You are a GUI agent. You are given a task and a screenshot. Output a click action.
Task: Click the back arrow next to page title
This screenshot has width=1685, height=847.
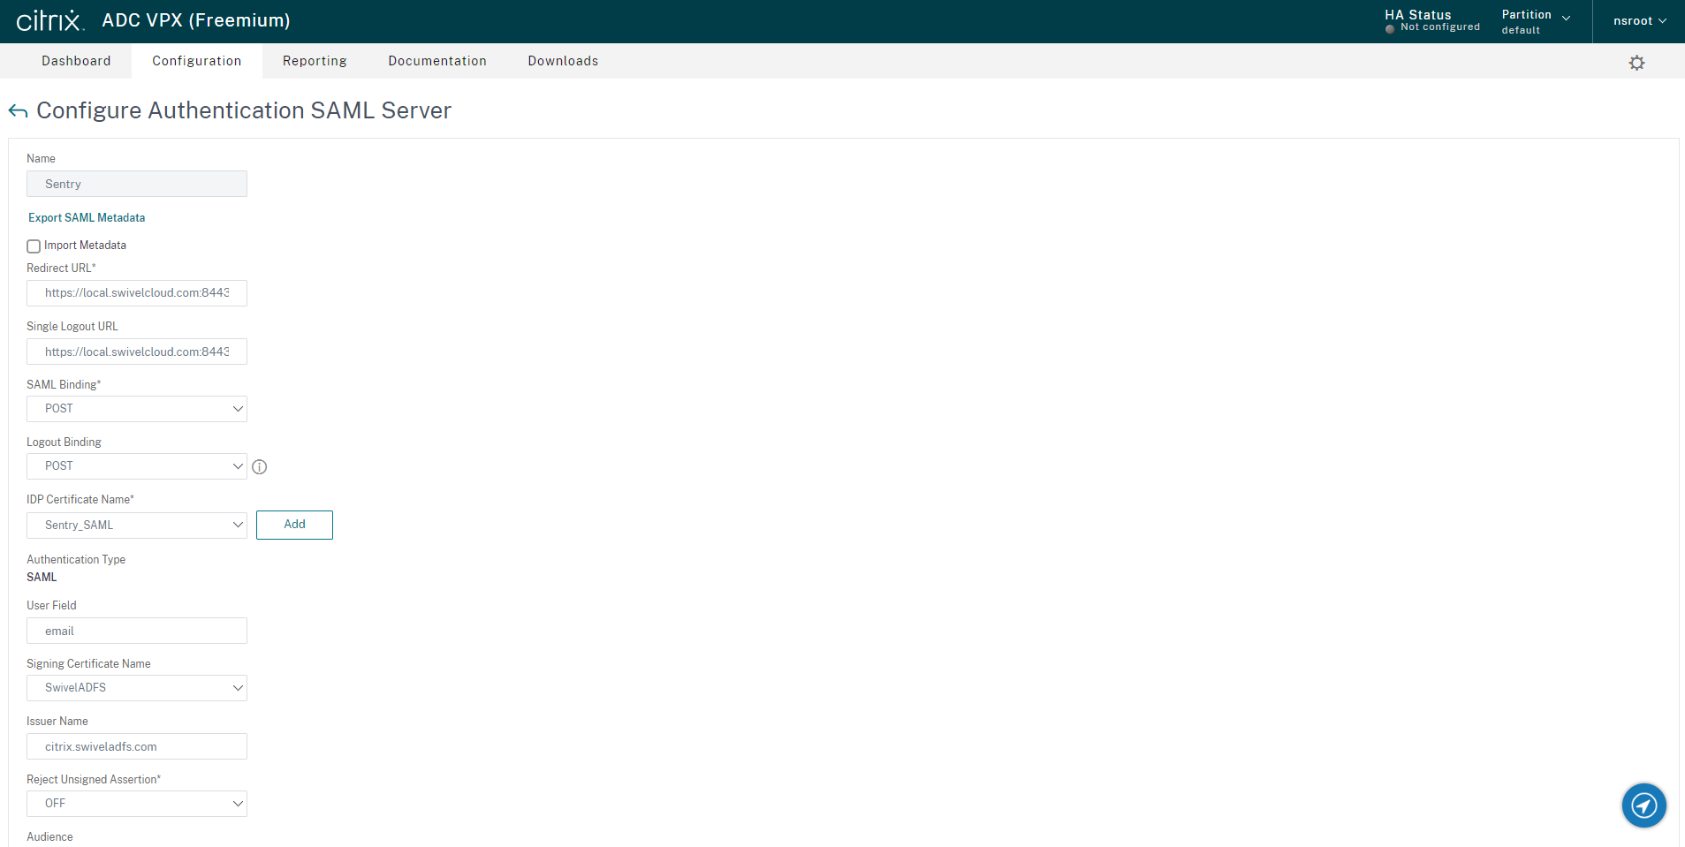click(17, 110)
